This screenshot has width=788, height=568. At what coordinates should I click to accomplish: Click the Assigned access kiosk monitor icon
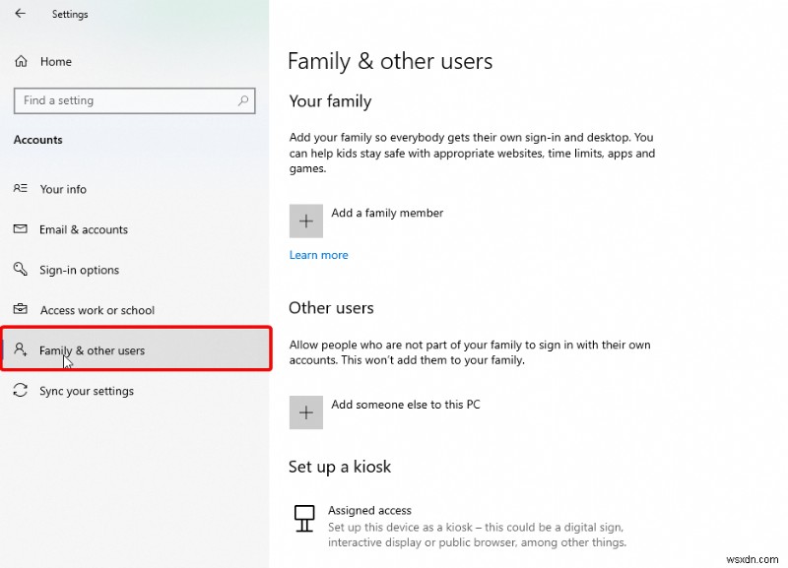pyautogui.click(x=303, y=519)
